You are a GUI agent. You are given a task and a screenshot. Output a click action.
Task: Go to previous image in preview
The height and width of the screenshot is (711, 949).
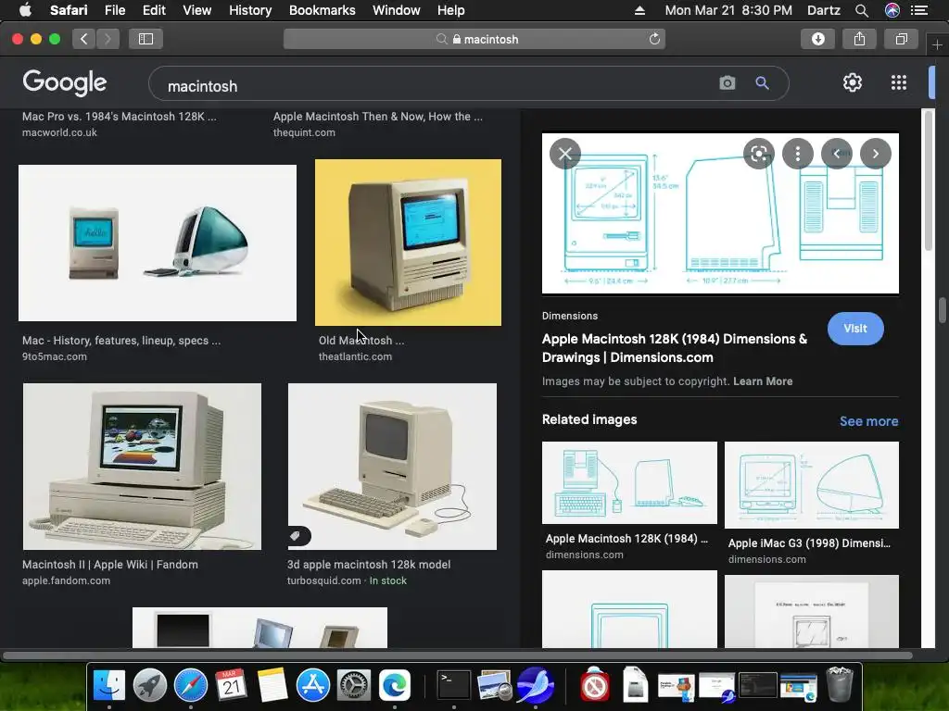pyautogui.click(x=837, y=154)
